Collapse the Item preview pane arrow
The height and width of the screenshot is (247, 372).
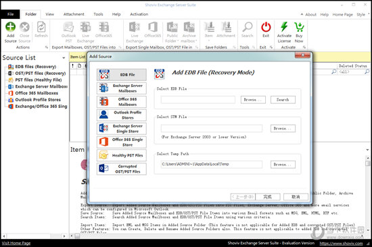(x=367, y=150)
